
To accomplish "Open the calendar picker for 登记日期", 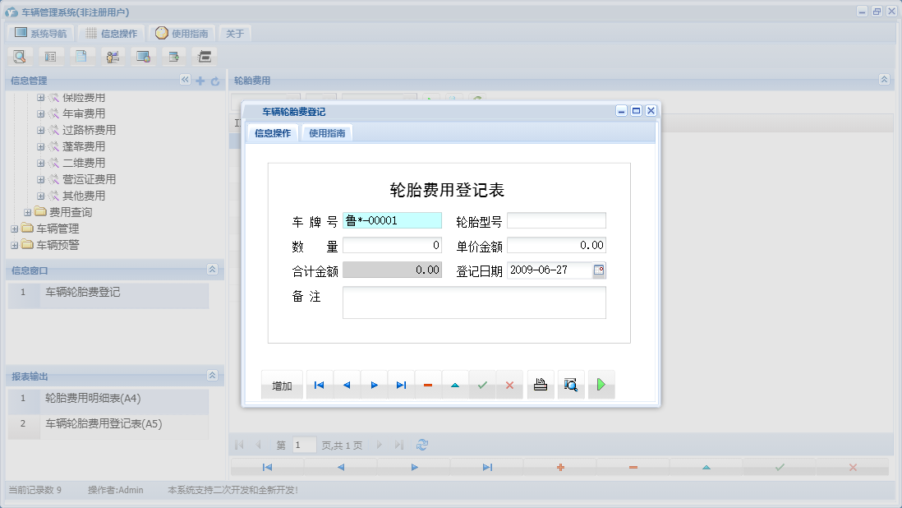I will point(601,270).
